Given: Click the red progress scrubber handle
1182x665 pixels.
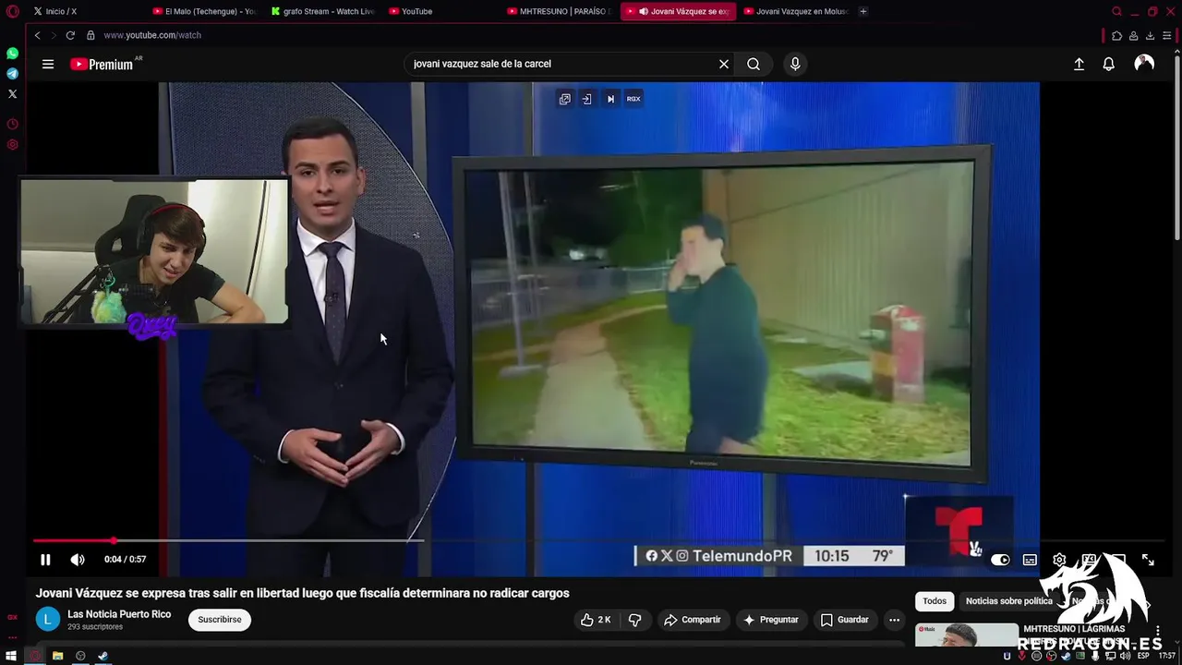Looking at the screenshot, I should click(113, 540).
